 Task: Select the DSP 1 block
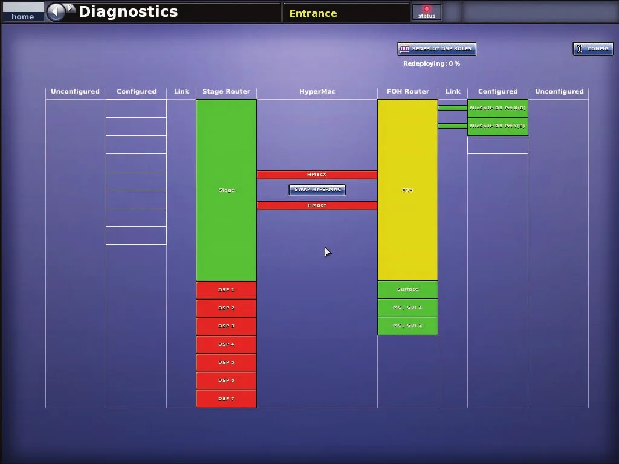point(226,290)
